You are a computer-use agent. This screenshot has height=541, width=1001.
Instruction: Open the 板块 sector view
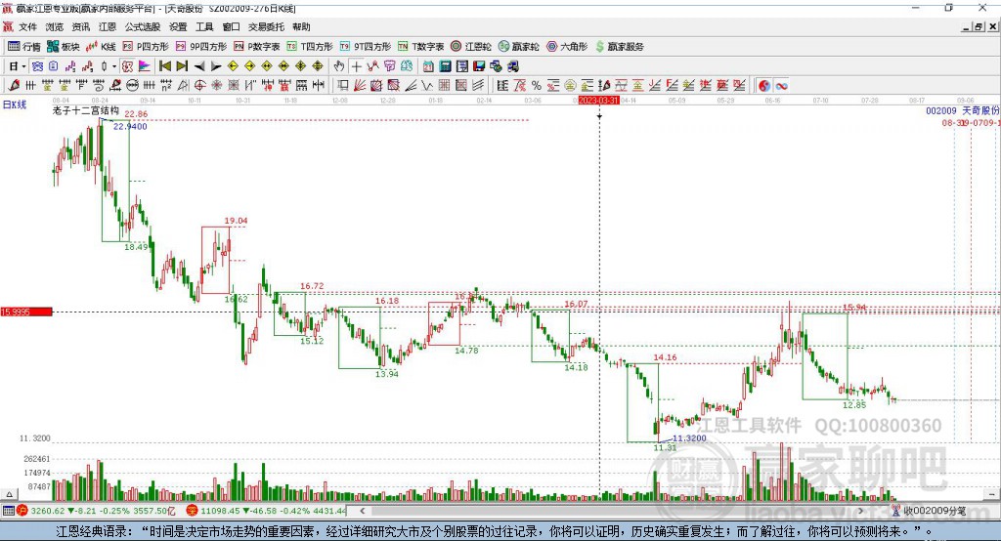point(63,47)
